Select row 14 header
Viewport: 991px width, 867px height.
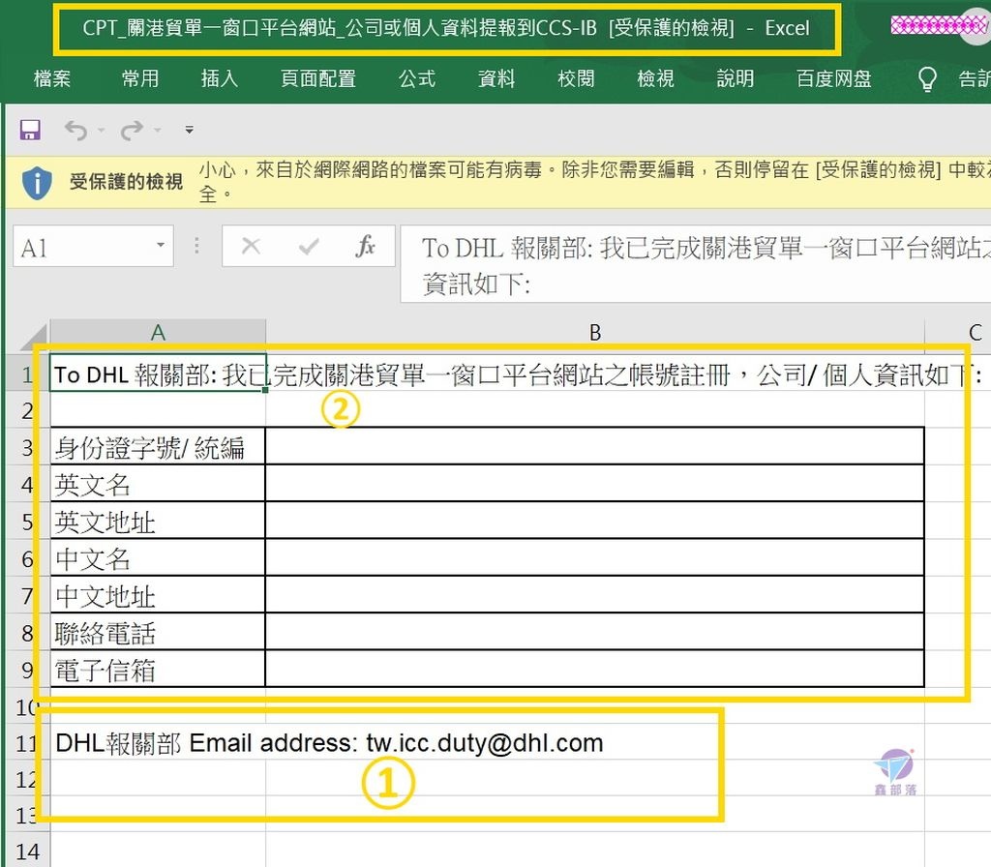[27, 852]
